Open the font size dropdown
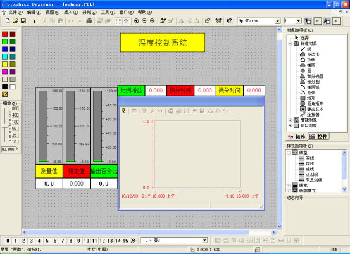Screen dimensions: 350x254 [299, 21]
